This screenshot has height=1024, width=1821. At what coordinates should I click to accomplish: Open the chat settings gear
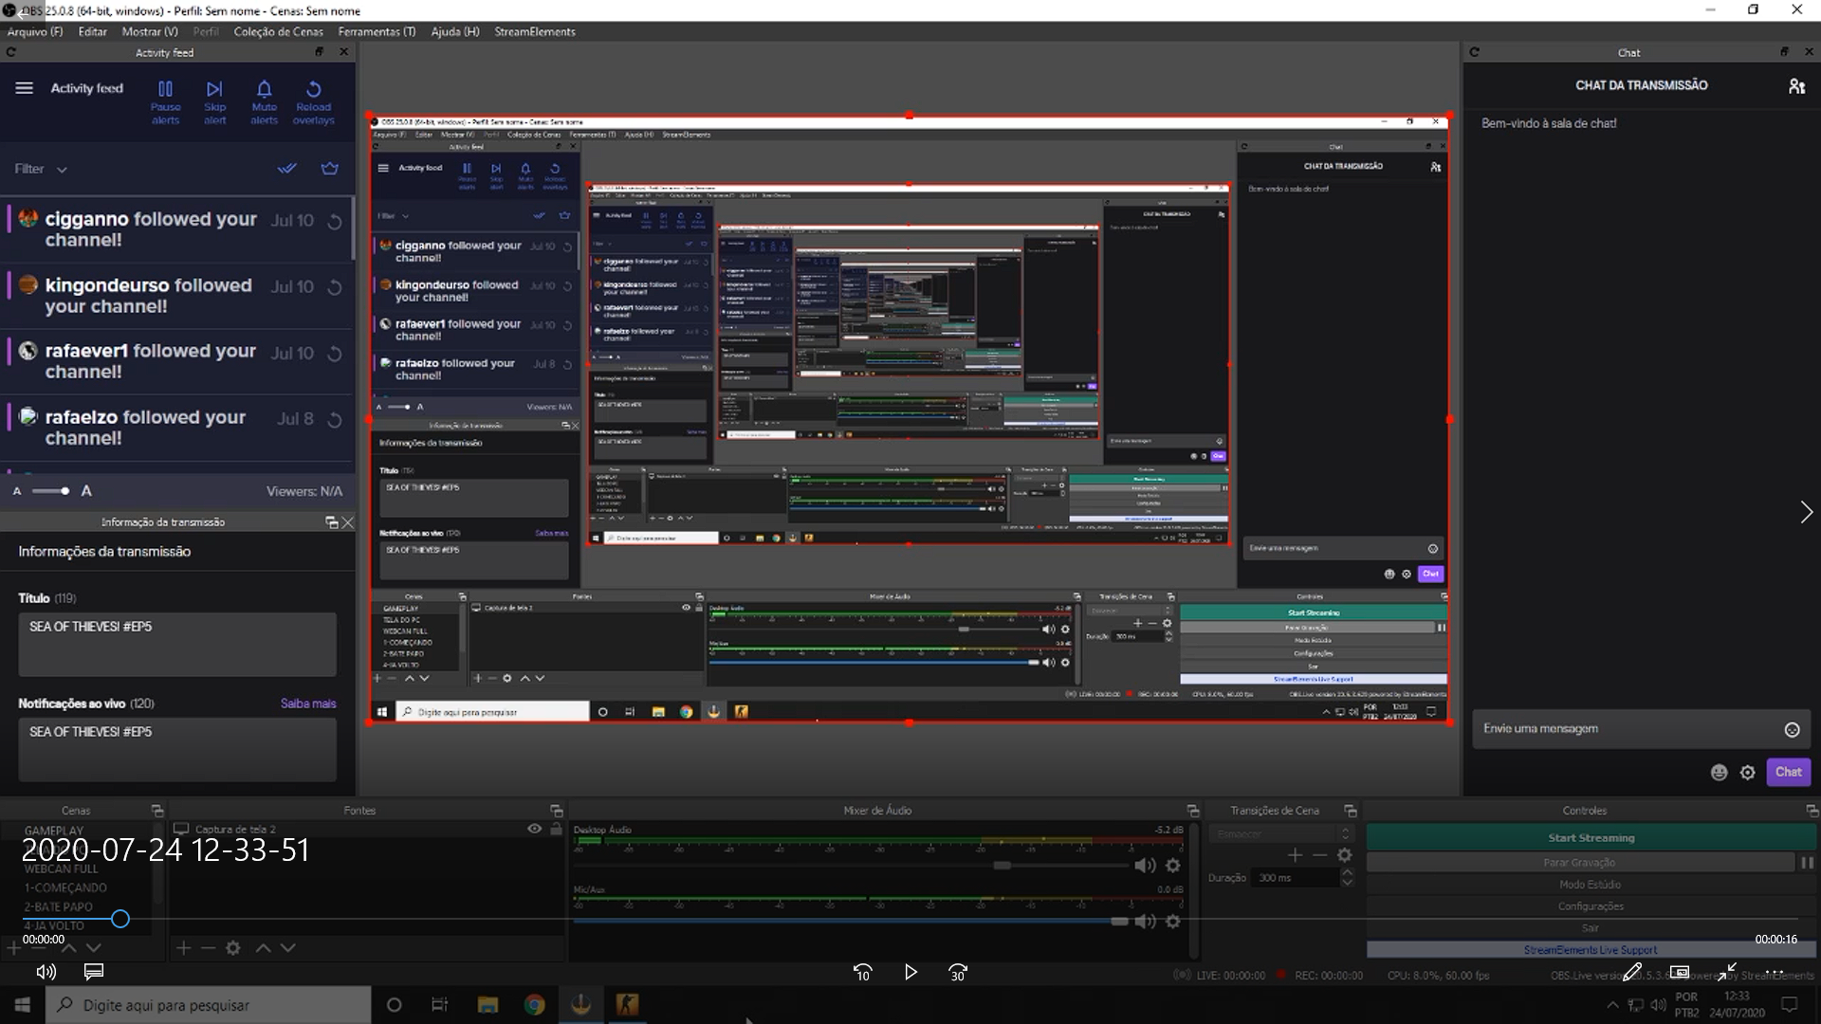tap(1747, 773)
